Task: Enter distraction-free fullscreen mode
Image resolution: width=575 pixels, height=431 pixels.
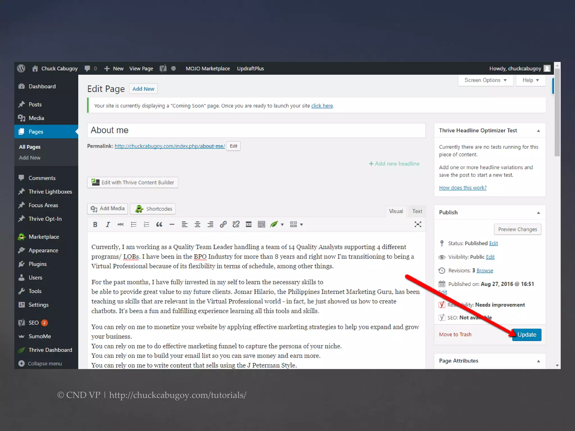Action: pos(418,224)
